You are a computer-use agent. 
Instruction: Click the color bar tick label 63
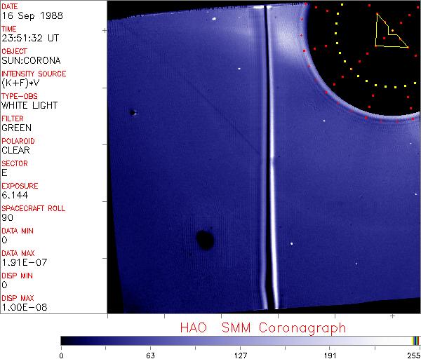point(151,355)
